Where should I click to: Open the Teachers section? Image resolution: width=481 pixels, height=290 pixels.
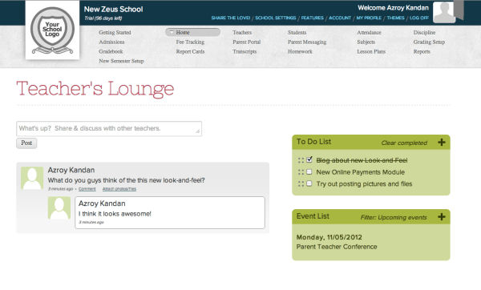[242, 33]
